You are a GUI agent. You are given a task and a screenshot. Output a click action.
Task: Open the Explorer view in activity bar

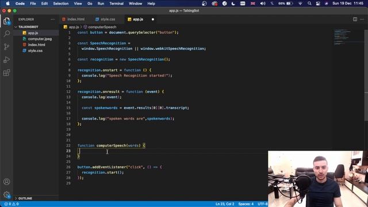[6, 21]
